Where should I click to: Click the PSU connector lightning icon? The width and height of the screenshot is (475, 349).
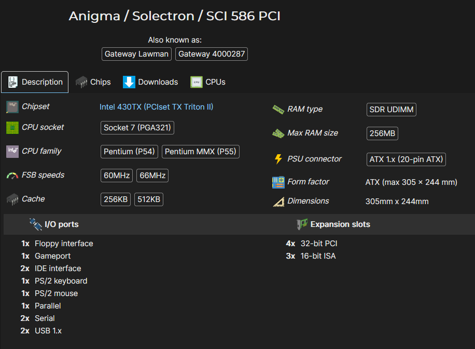tap(277, 159)
